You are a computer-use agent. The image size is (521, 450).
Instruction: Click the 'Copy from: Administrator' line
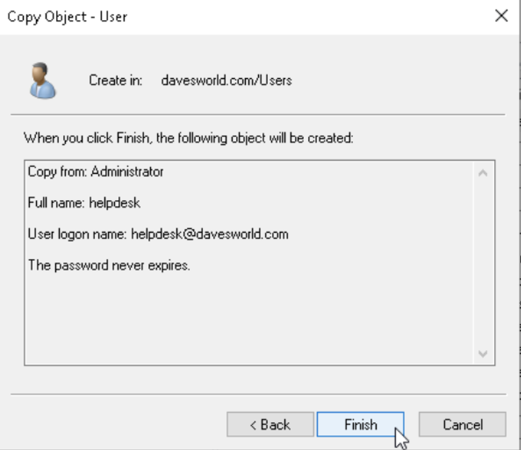tap(96, 172)
